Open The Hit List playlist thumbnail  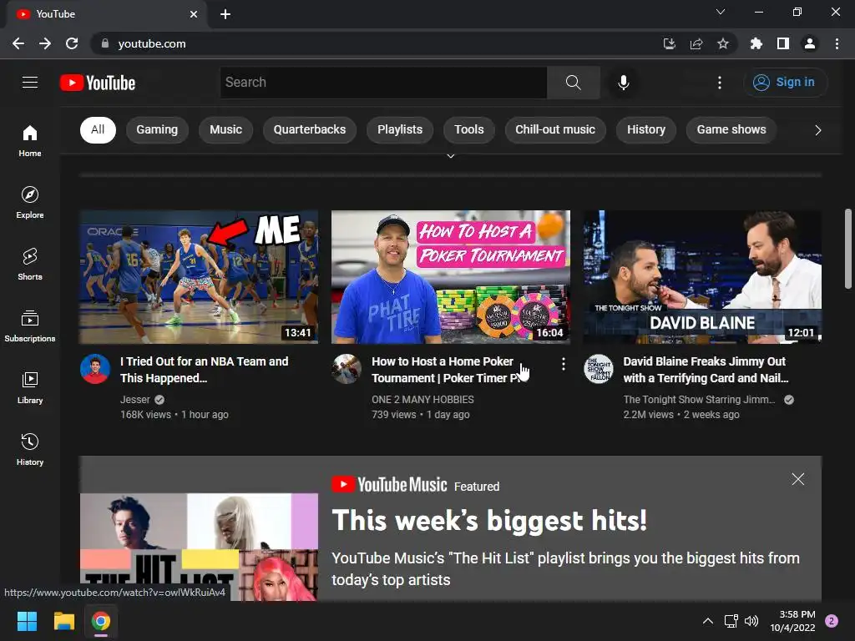tap(199, 548)
